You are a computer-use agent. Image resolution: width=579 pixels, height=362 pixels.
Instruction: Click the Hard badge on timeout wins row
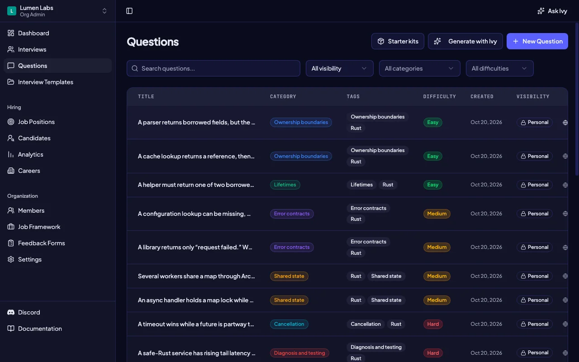433,324
